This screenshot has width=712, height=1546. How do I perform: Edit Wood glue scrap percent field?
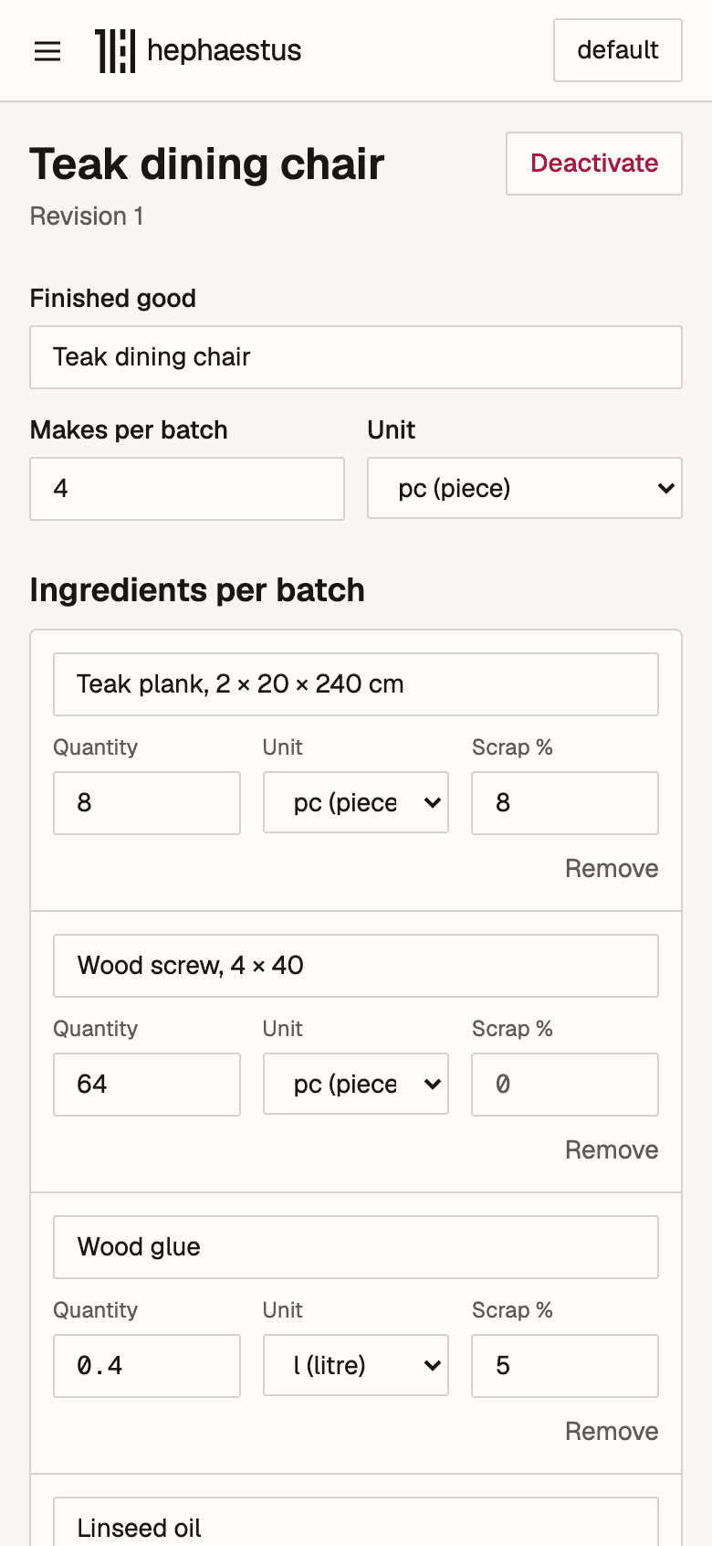(x=565, y=1366)
